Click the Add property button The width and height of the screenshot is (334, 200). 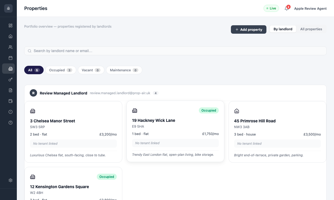click(x=249, y=29)
